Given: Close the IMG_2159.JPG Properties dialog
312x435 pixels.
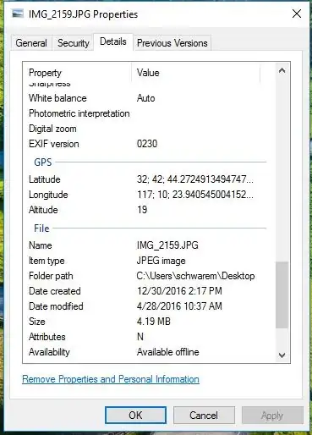Looking at the screenshot, I should click(x=297, y=14).
